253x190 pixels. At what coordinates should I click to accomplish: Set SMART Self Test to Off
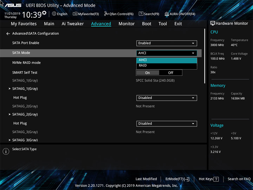tap(170, 73)
